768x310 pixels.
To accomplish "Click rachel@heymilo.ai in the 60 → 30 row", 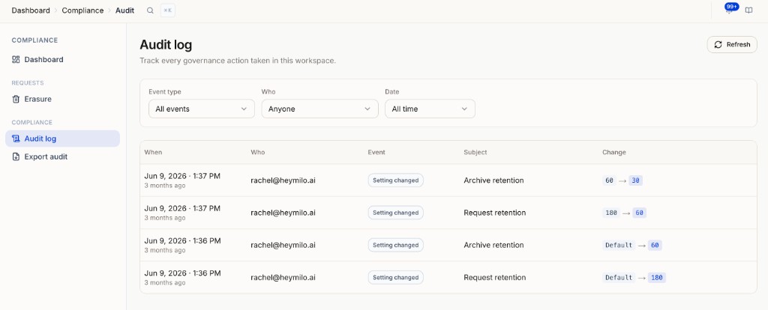I will coord(283,180).
